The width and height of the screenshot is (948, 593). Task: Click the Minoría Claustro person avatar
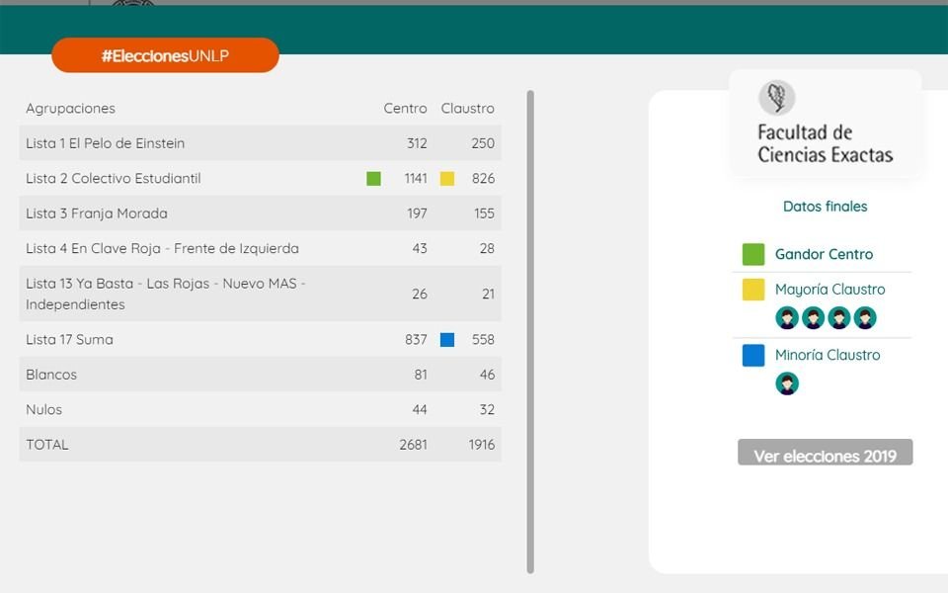click(x=787, y=383)
